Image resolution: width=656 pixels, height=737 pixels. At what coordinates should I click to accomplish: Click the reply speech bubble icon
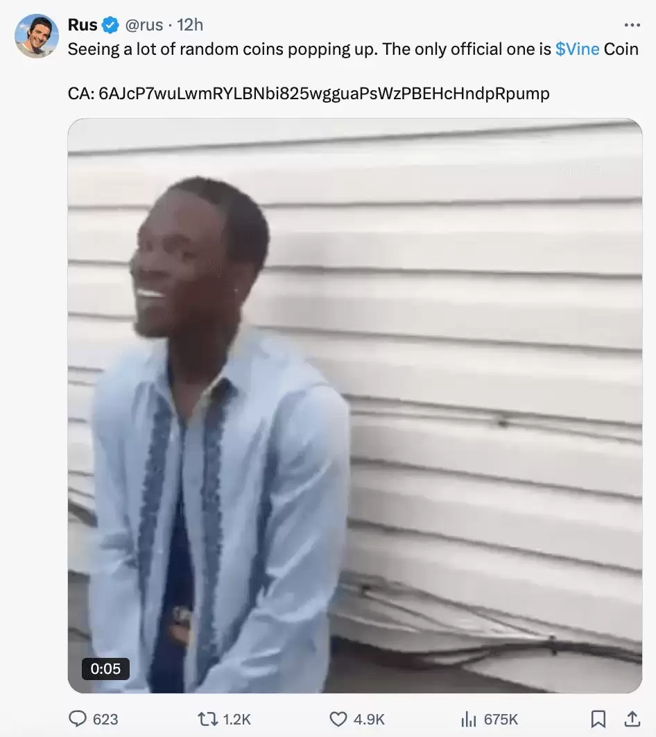(78, 719)
